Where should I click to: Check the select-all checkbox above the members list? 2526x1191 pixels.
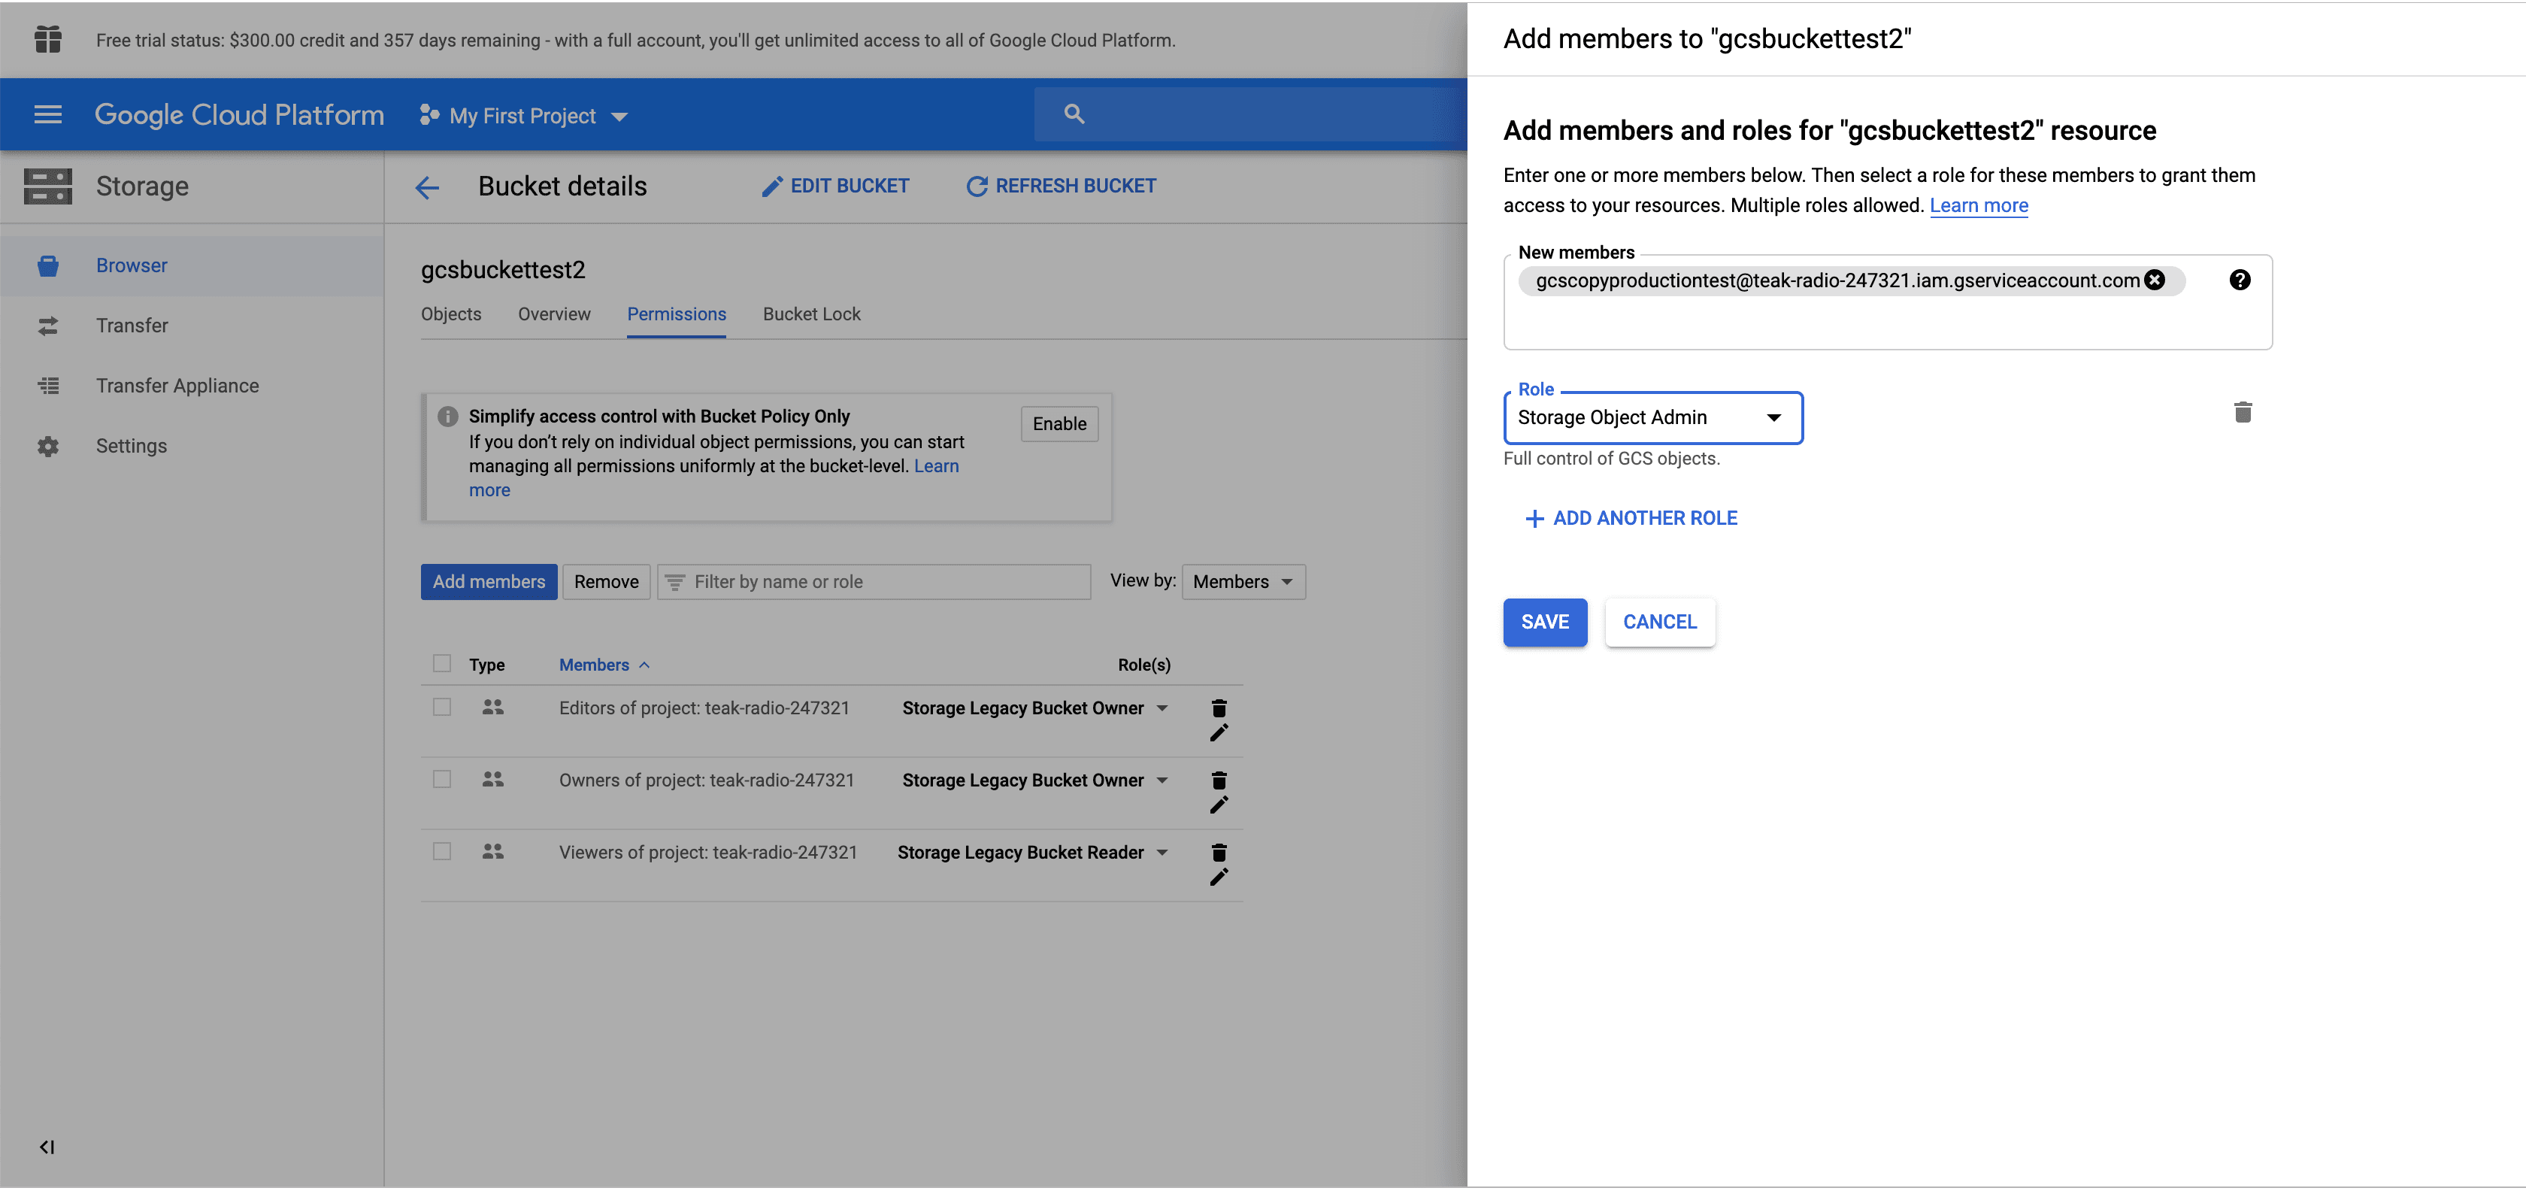[441, 664]
